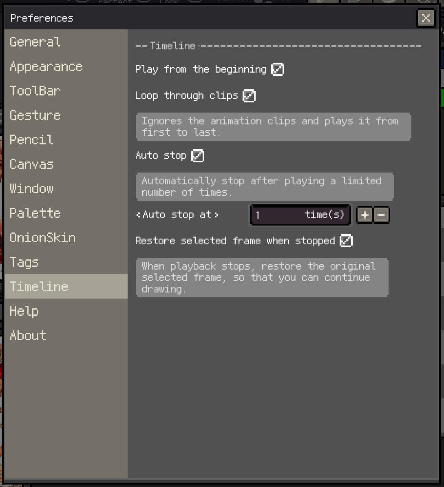444x487 pixels.
Task: Click the left arrow beside Auto stop at
Action: pyautogui.click(x=138, y=215)
